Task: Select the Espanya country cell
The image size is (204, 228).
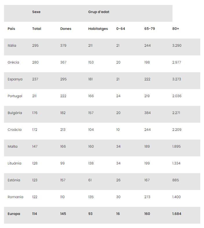Action: click(x=15, y=79)
